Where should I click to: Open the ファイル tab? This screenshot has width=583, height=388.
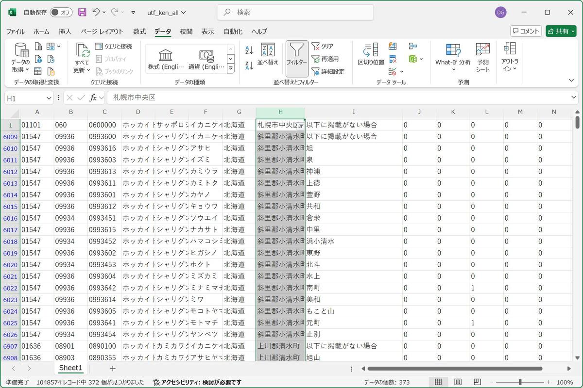click(x=15, y=32)
